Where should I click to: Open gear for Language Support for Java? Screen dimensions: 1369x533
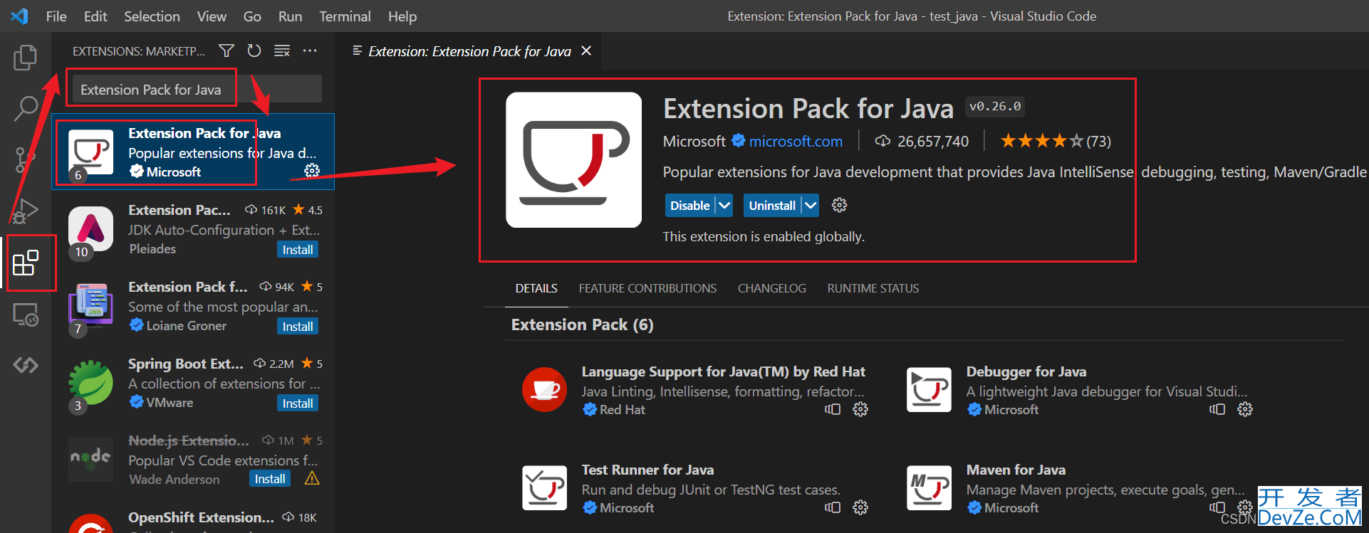860,409
